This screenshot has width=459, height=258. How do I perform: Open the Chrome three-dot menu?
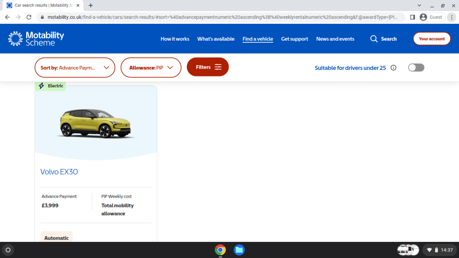(452, 17)
